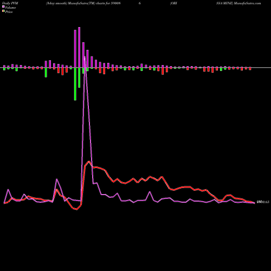Click the peak of the magenta volume line

coord(85,57)
